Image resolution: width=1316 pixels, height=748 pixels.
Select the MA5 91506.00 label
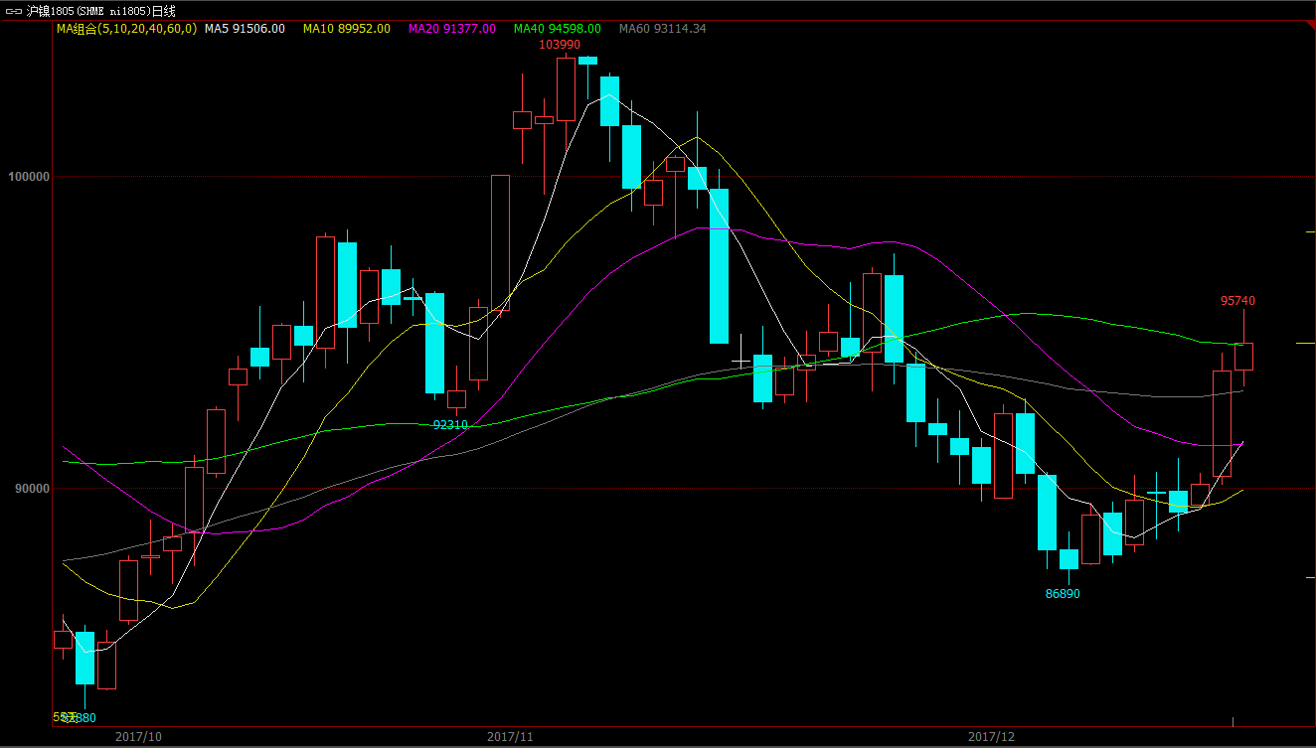245,29
